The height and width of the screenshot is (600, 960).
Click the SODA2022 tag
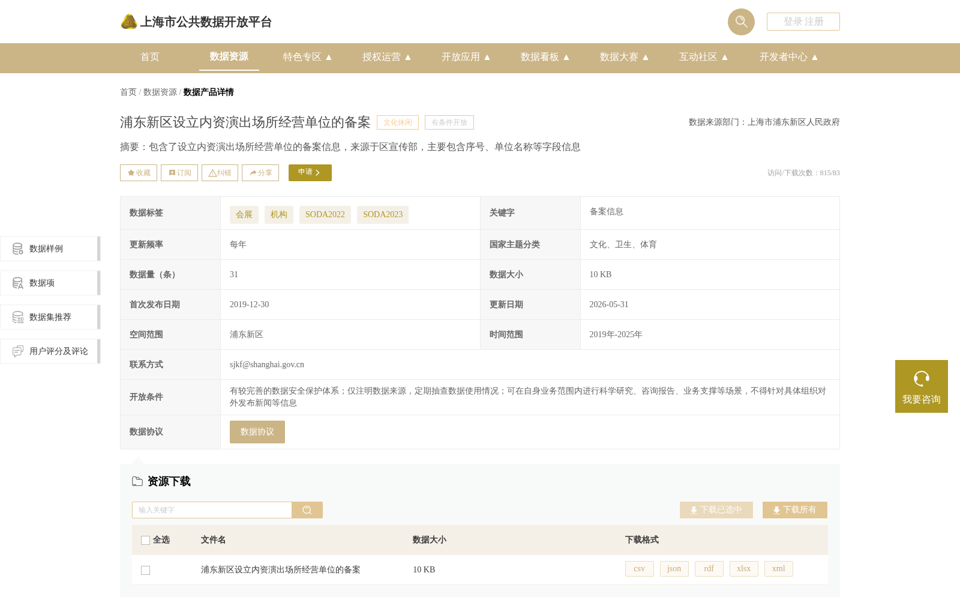tap(325, 215)
